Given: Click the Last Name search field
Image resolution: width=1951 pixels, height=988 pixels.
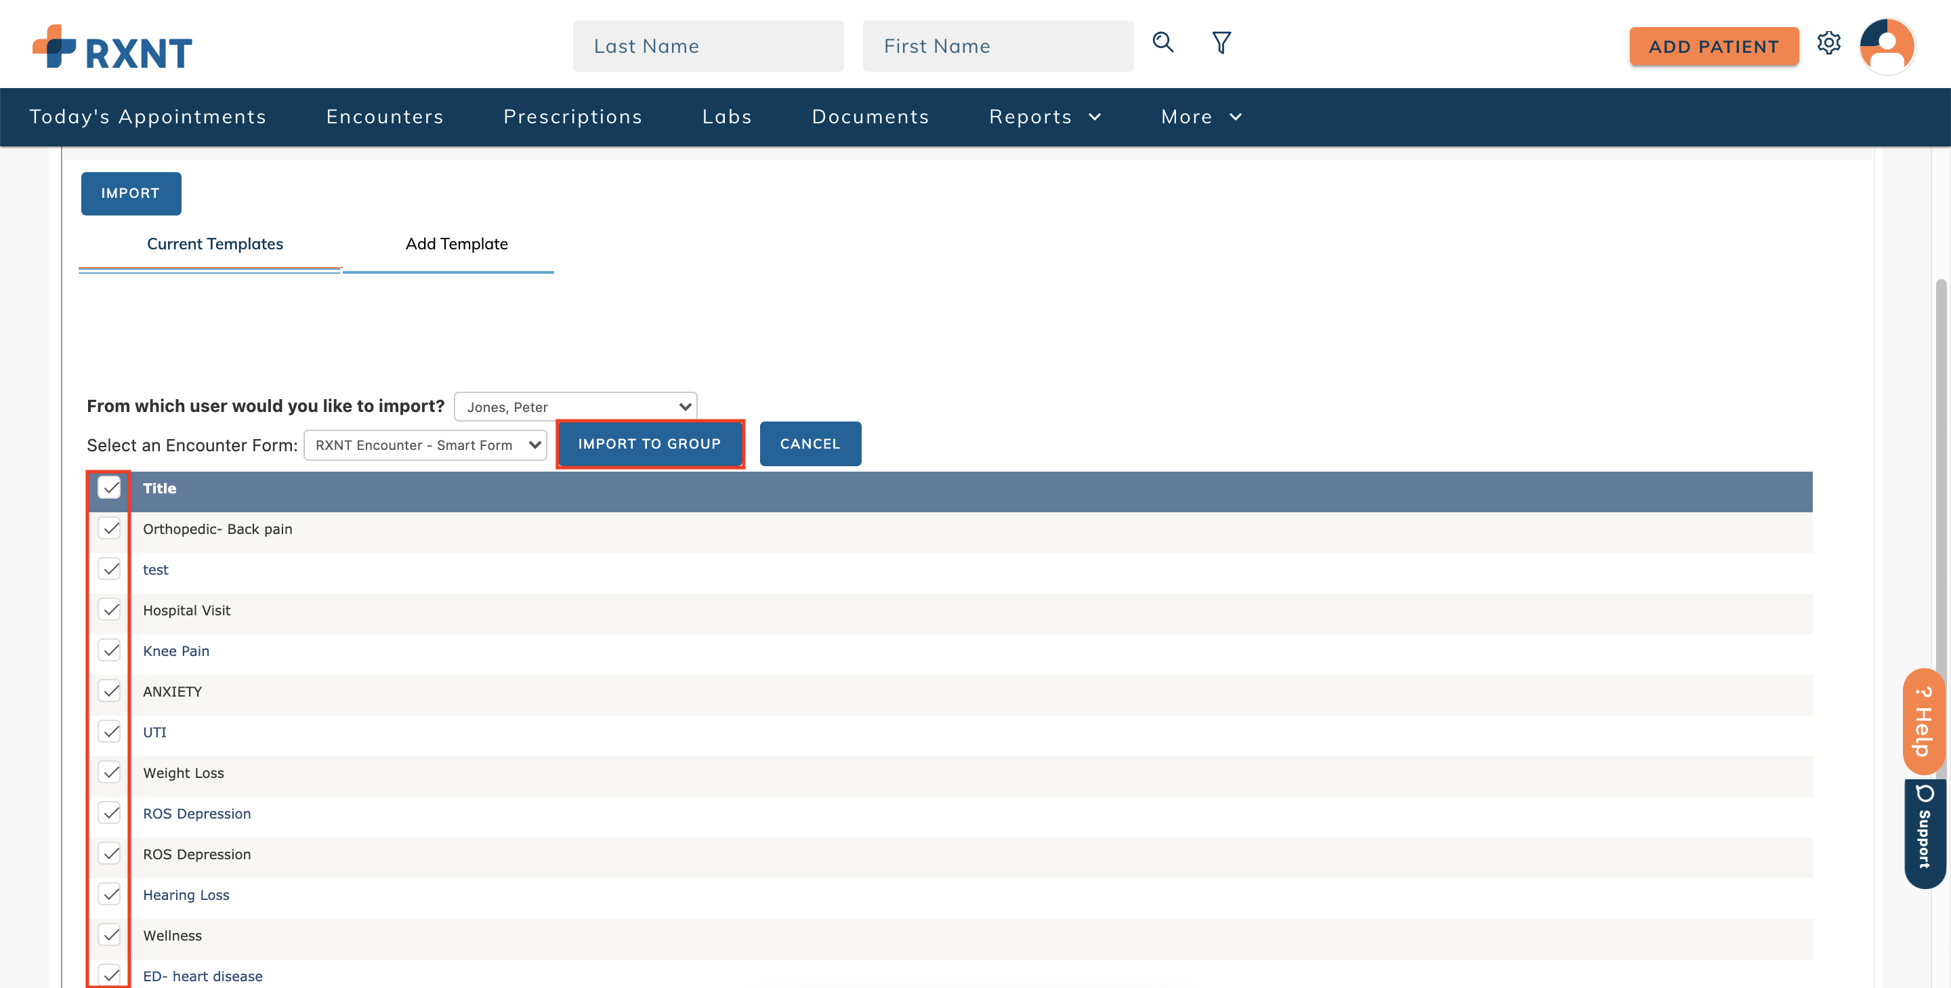Looking at the screenshot, I should click(x=707, y=46).
